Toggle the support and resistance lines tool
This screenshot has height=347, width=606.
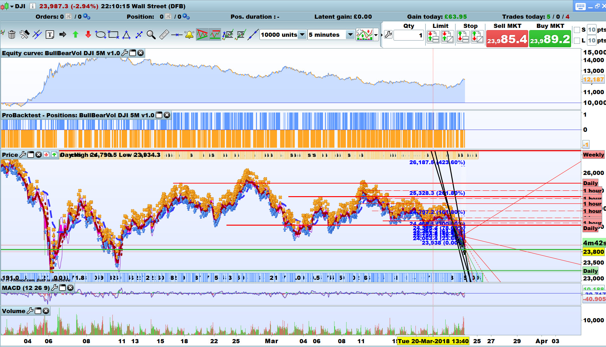point(215,35)
